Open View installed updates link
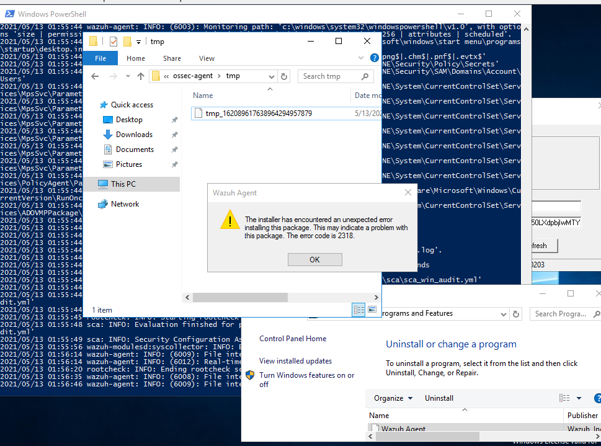 coord(295,361)
